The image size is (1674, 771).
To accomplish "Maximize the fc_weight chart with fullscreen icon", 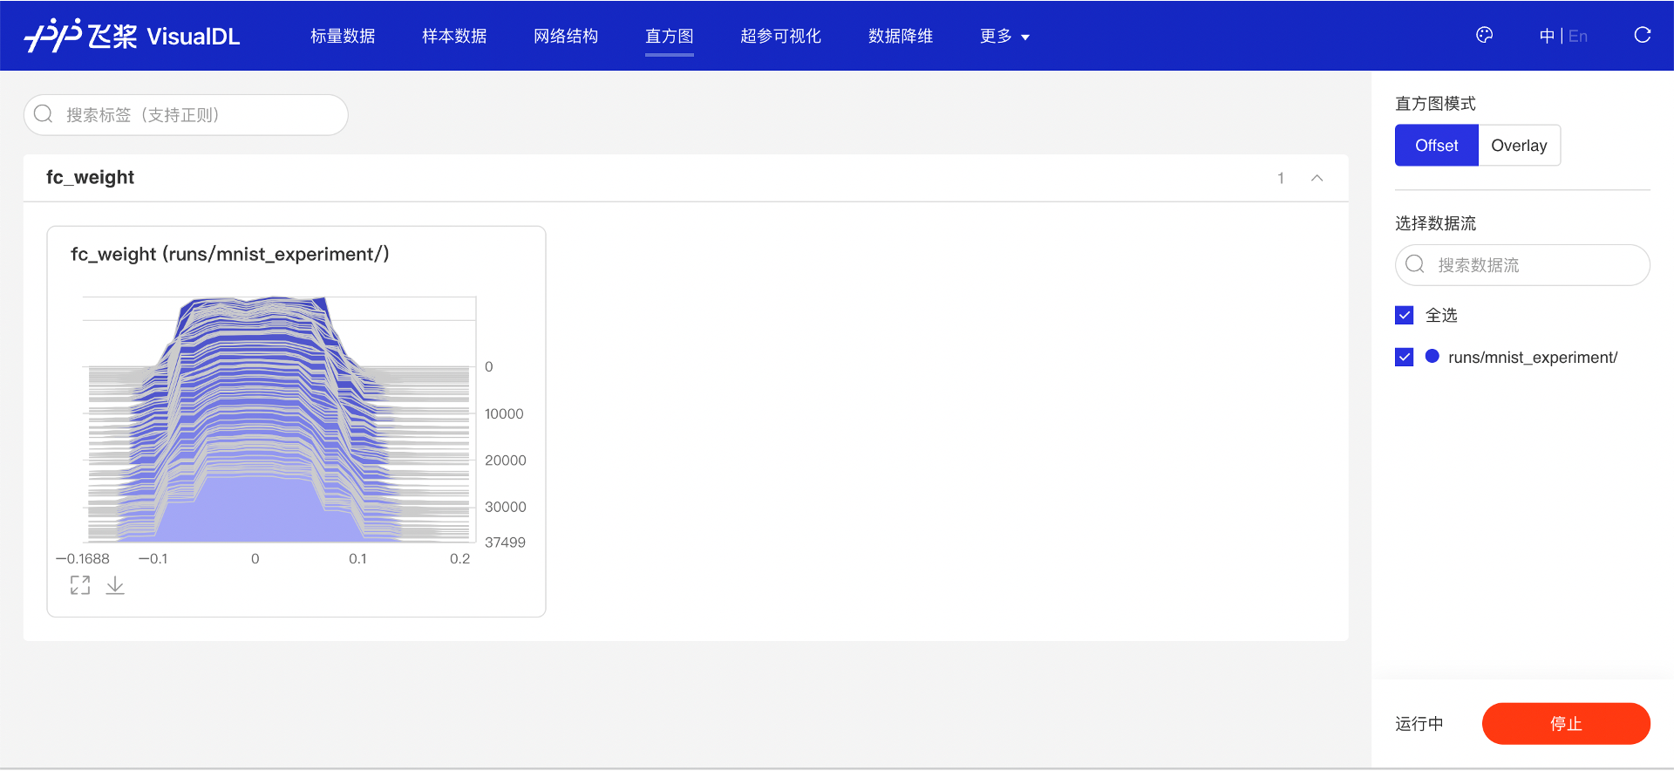I will point(80,585).
